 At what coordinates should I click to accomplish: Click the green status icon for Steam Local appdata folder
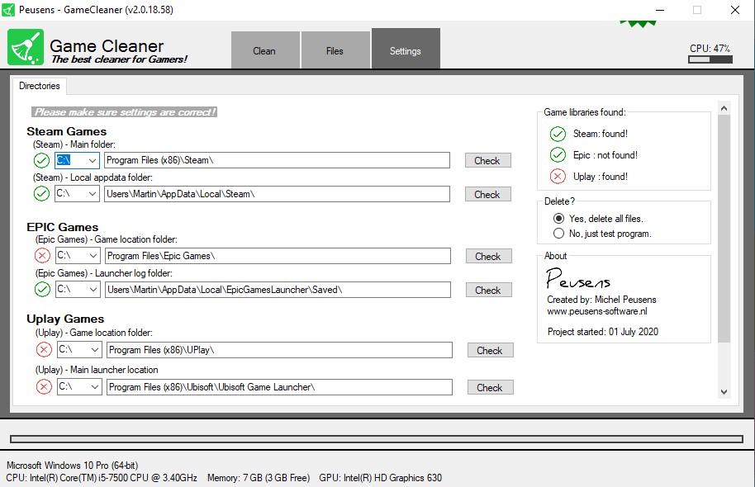coord(41,194)
